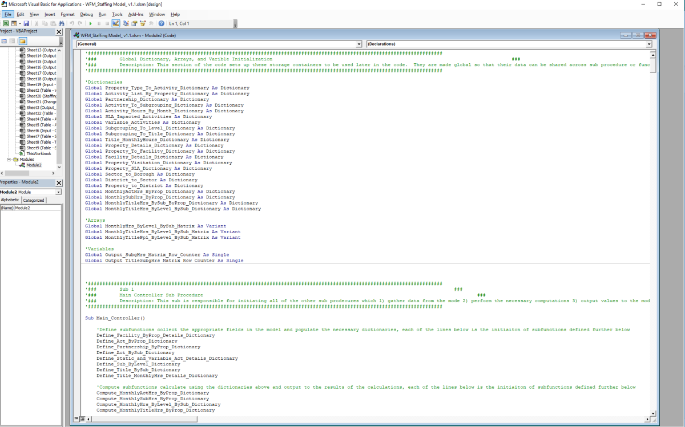The image size is (685, 427).
Task: Switch to Procedure View at code pane bottom
Action: click(76, 418)
